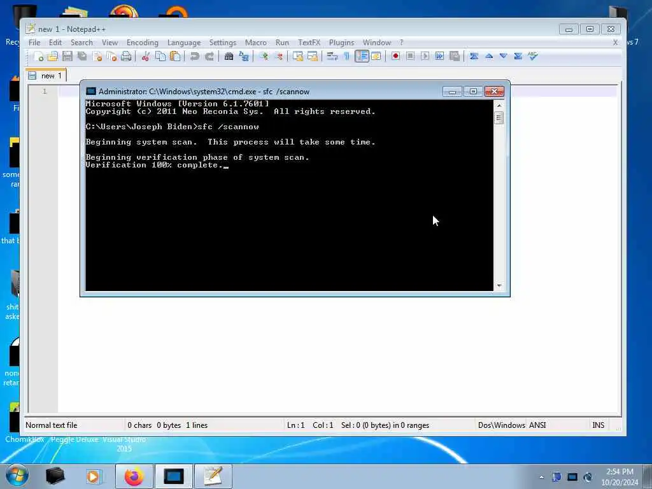Click the Redo arrow icon

pyautogui.click(x=209, y=56)
